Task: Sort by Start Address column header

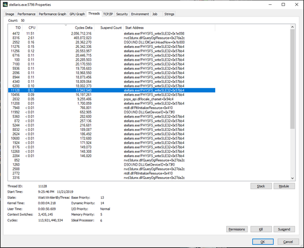Action: tap(169, 28)
